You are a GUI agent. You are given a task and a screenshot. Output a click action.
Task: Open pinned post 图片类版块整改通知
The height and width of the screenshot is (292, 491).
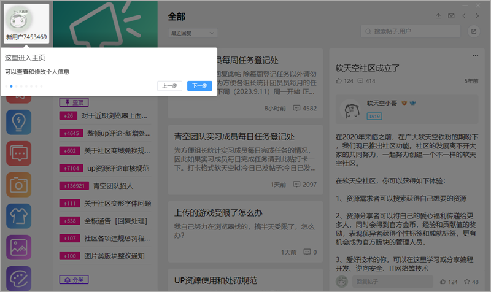click(x=114, y=256)
